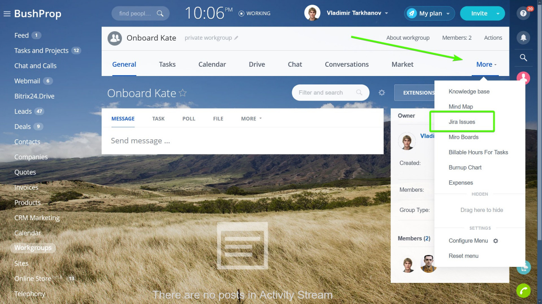Viewport: 542px width, 304px height.
Task: Open CRM Marketing in sidebar
Action: (x=37, y=218)
